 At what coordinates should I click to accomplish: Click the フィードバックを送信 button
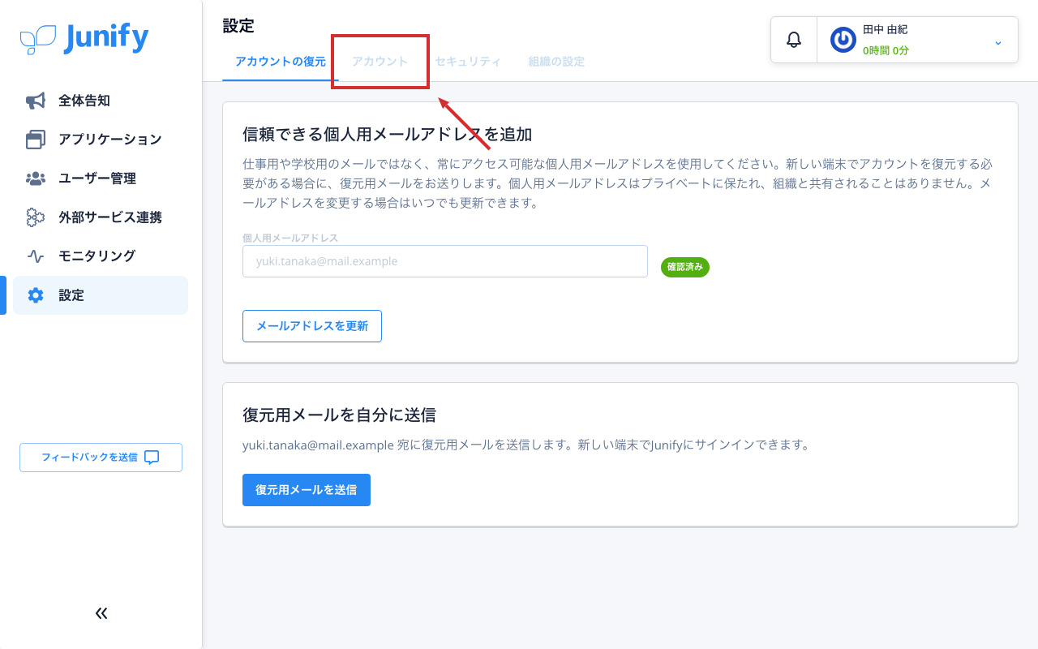101,458
